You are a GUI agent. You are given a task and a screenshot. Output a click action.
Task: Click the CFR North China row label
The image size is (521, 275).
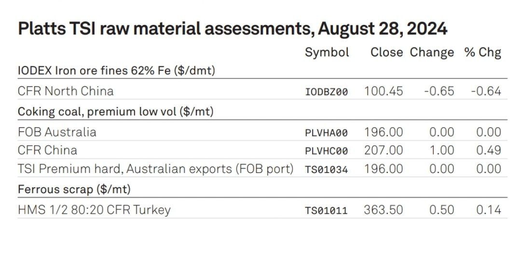66,91
